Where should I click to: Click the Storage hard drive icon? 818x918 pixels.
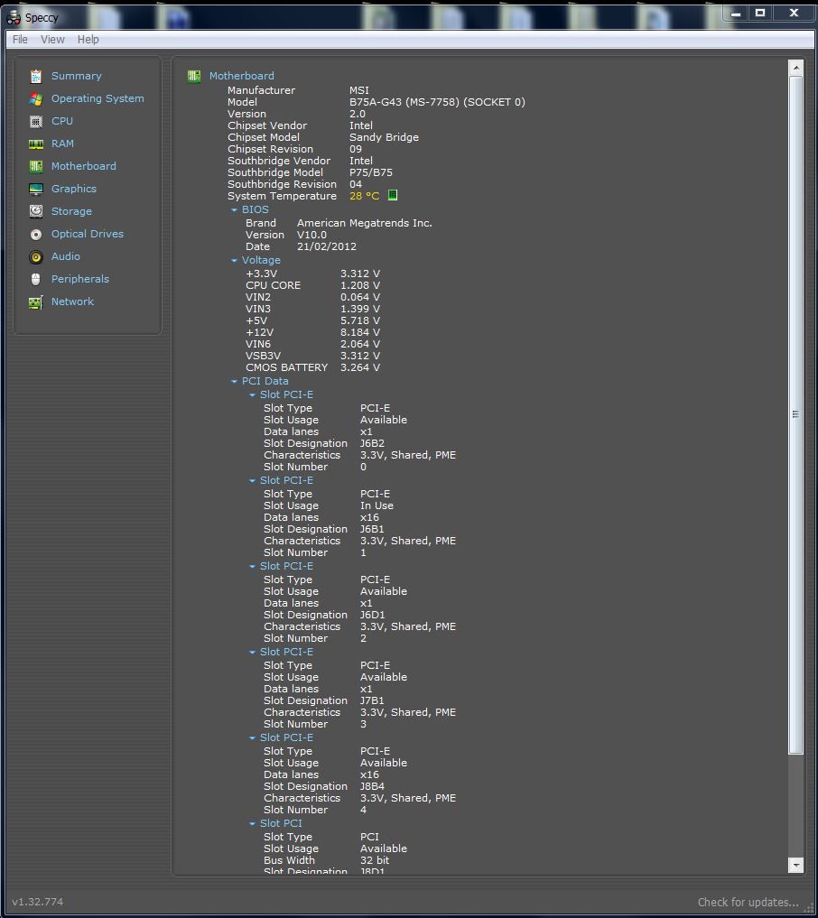click(x=36, y=211)
